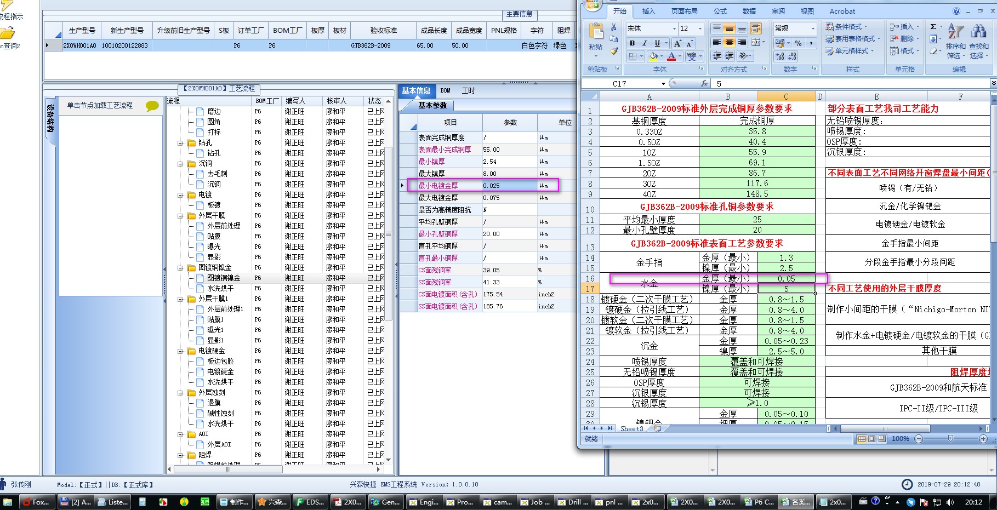Viewport: 997px width, 510px height.
Task: Click the volume speaker tray icon
Action: 950,502
